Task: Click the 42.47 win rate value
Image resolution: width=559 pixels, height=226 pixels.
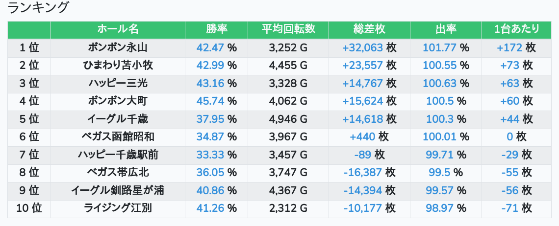Action: pyautogui.click(x=210, y=48)
